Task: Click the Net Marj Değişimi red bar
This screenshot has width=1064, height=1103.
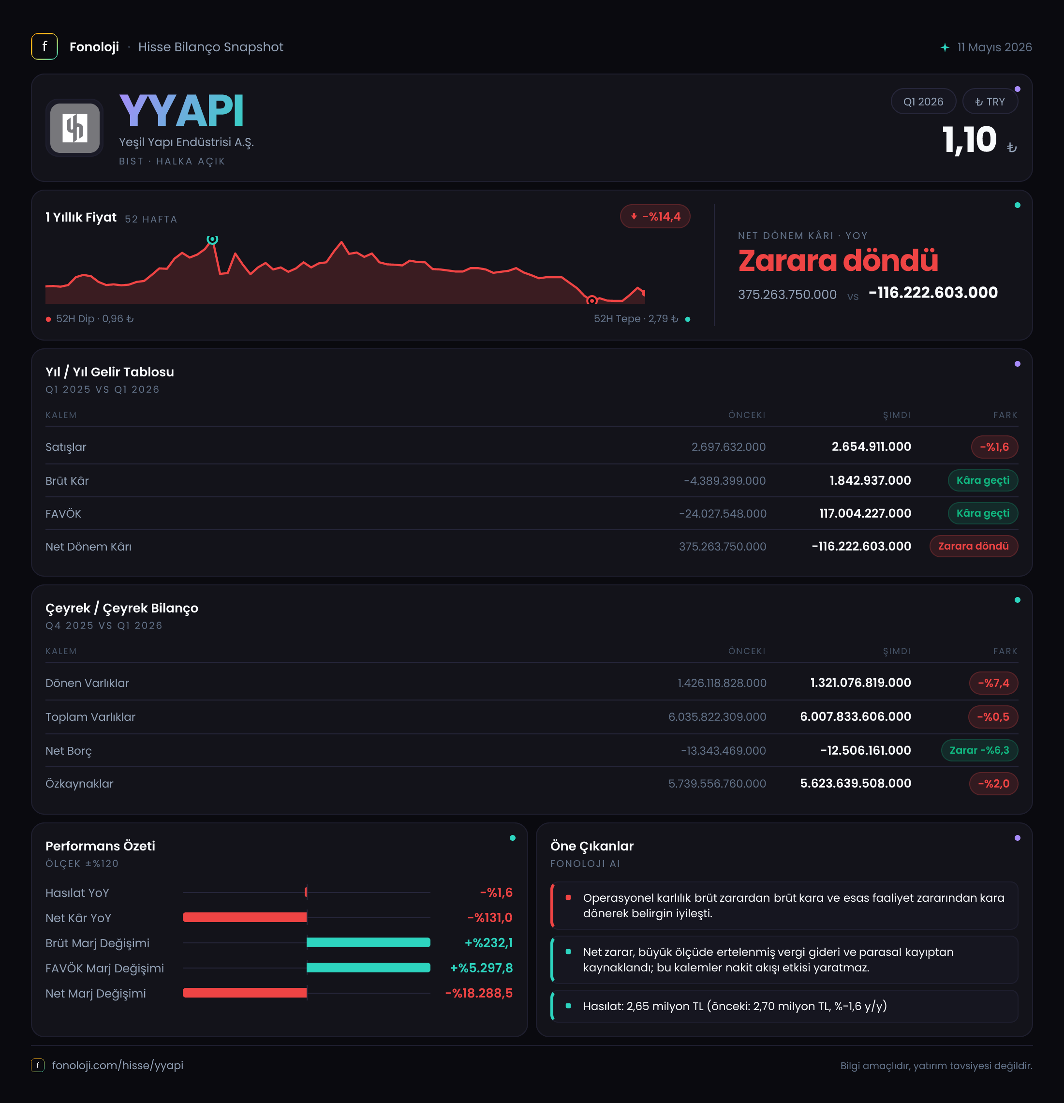Action: point(245,993)
